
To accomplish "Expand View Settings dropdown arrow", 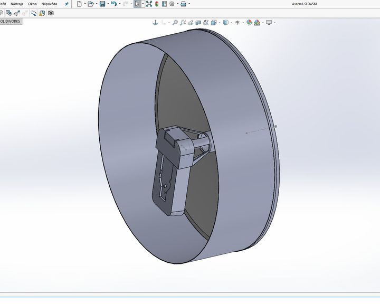I will [275, 23].
